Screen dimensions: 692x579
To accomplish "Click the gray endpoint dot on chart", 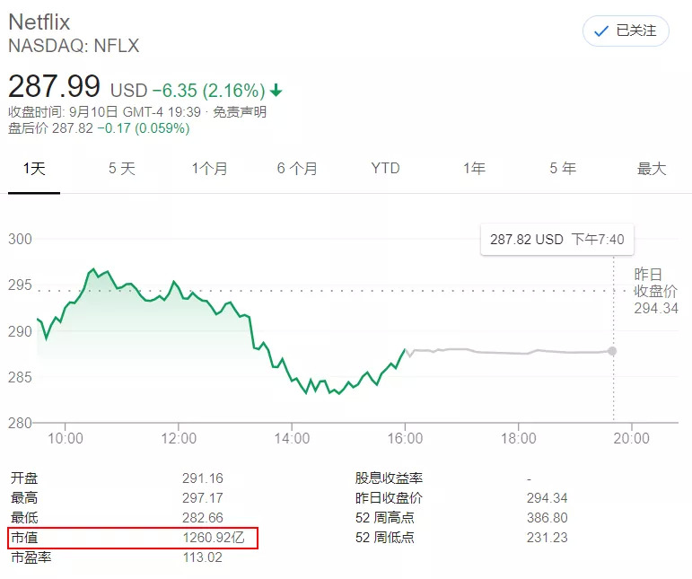I will point(612,351).
